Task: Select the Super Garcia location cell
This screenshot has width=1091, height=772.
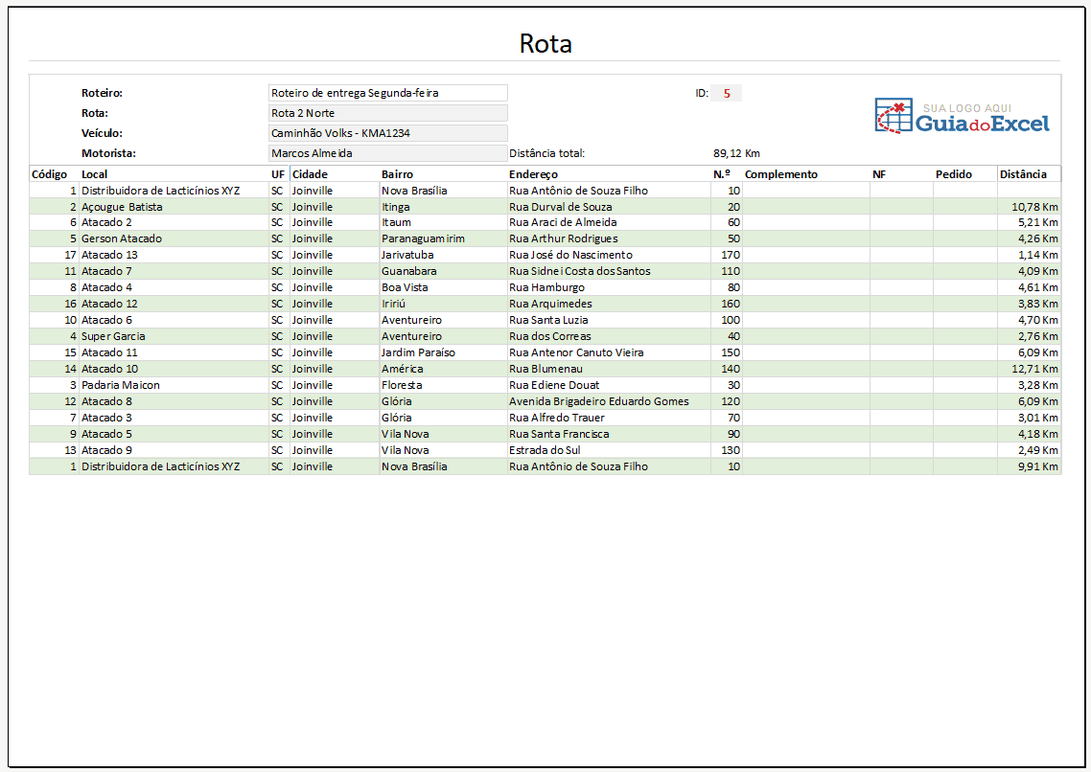Action: coord(114,336)
